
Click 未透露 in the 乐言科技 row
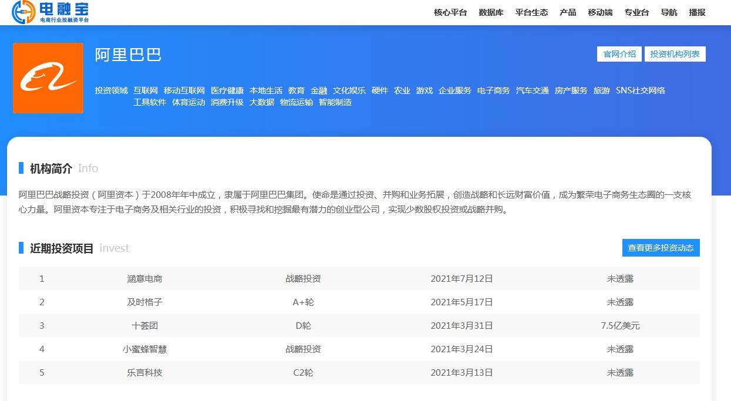(620, 373)
